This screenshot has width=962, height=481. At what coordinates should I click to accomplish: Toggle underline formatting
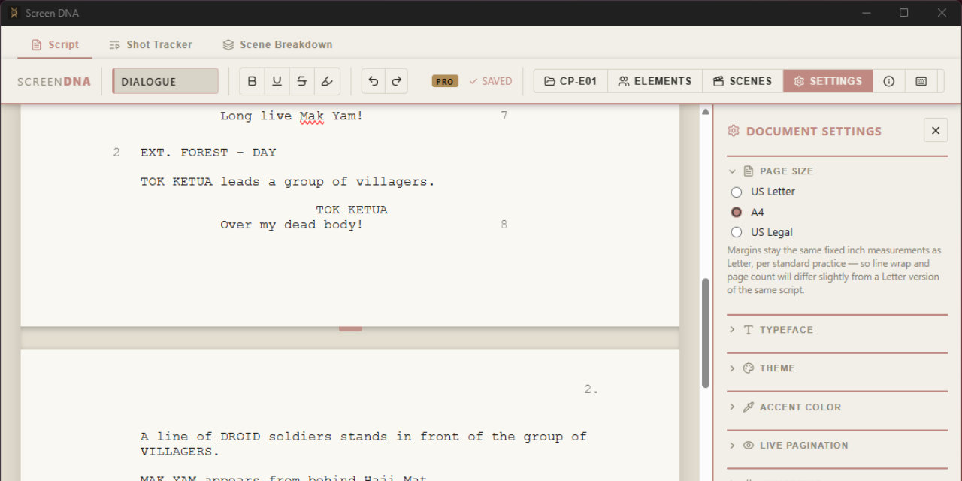(x=277, y=81)
